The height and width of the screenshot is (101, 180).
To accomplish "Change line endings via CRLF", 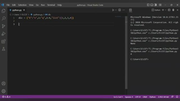I will click(x=145, y=97).
